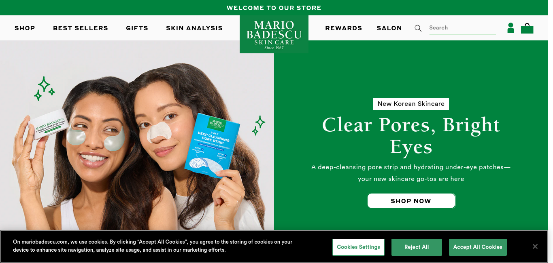Click the Mario Badescu logo
553x263 pixels.
point(274,34)
